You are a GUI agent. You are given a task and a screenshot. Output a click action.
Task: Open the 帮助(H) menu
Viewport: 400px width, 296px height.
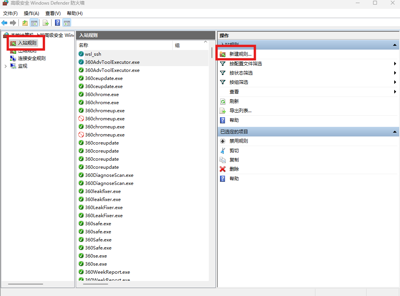[x=75, y=13]
